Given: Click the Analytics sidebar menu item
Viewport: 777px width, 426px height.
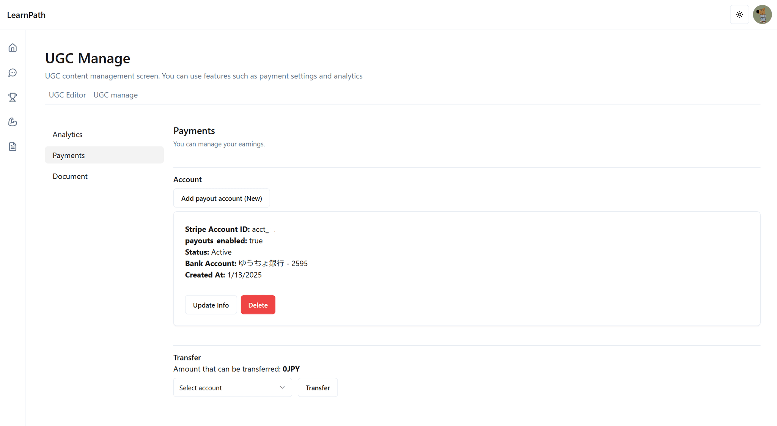Looking at the screenshot, I should tap(67, 134).
